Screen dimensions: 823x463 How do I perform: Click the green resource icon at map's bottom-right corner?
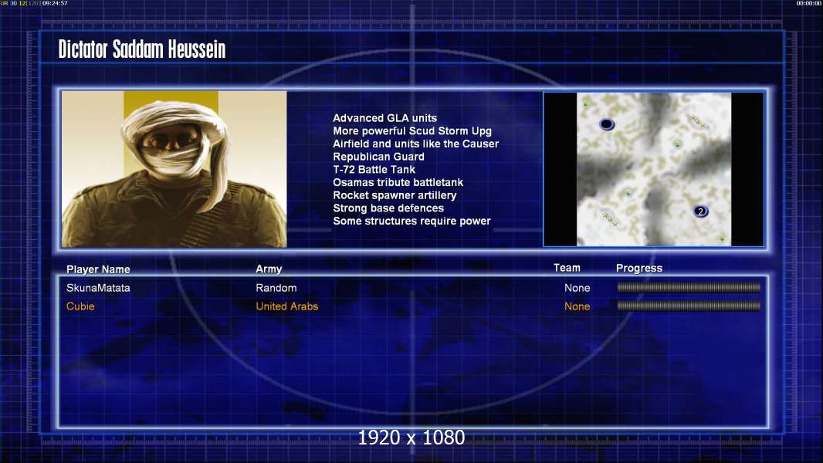coord(722,238)
